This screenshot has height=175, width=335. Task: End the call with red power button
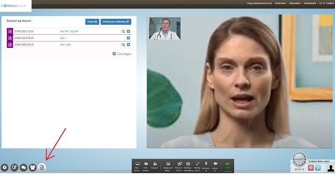[x=311, y=168]
